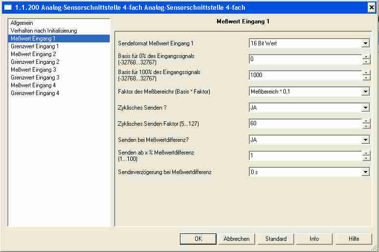Increase the 0% basis value with up arrow

[366, 57]
